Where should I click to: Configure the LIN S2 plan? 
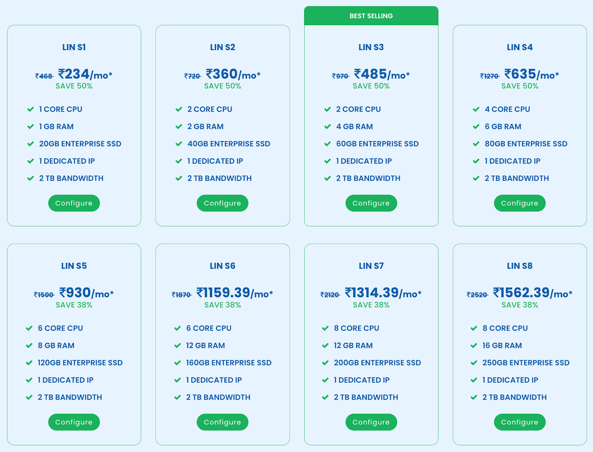coord(222,203)
